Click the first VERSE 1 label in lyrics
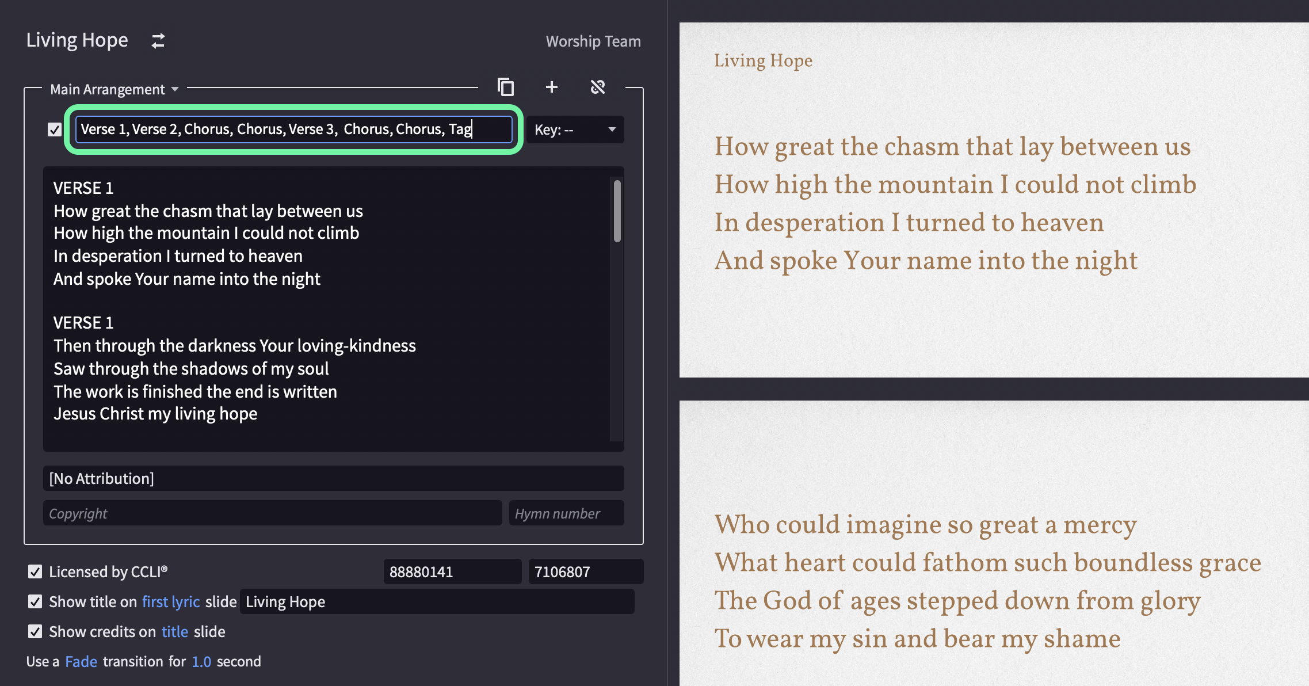The width and height of the screenshot is (1309, 686). 83,188
